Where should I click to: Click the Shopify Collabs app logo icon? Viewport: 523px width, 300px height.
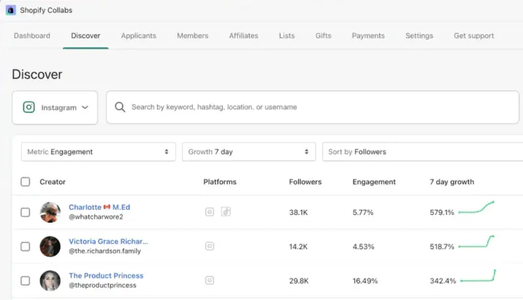pyautogui.click(x=10, y=10)
